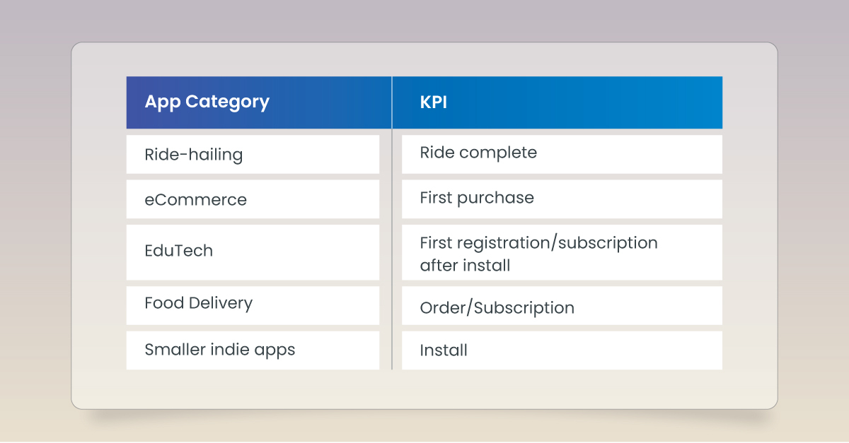The height and width of the screenshot is (443, 849).
Task: Click the 'Smaller indie apps' cell
Action: tap(253, 350)
